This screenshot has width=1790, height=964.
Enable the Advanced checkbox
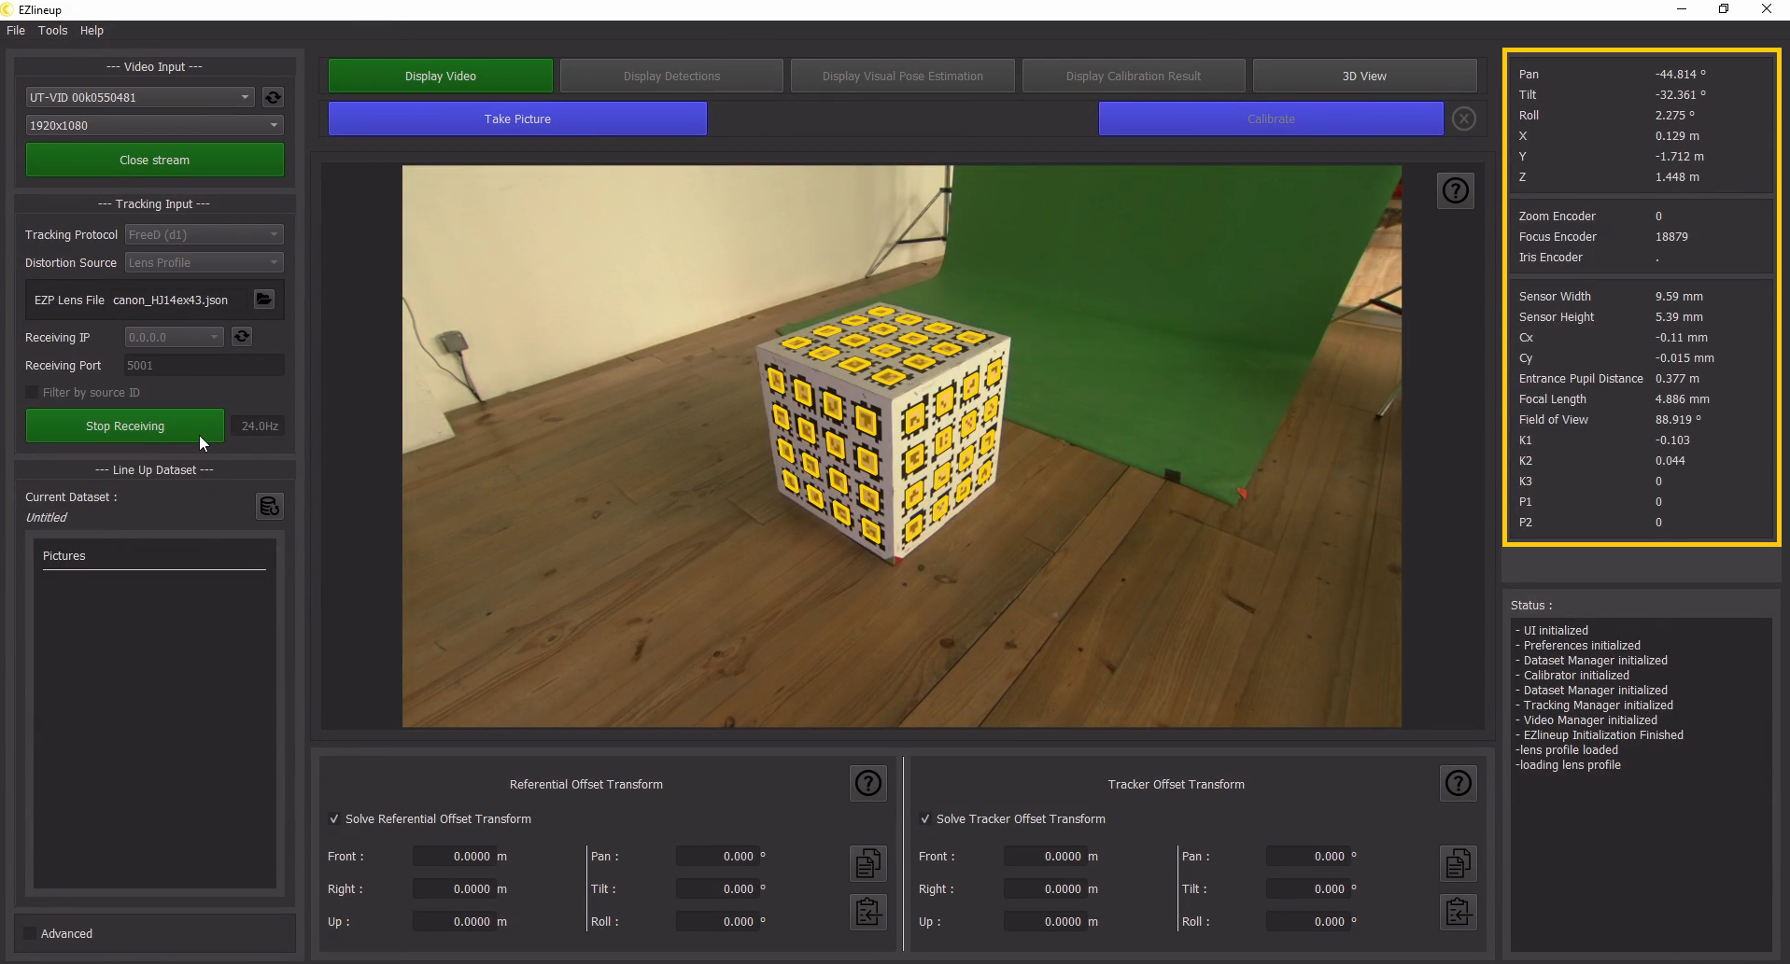point(31,934)
